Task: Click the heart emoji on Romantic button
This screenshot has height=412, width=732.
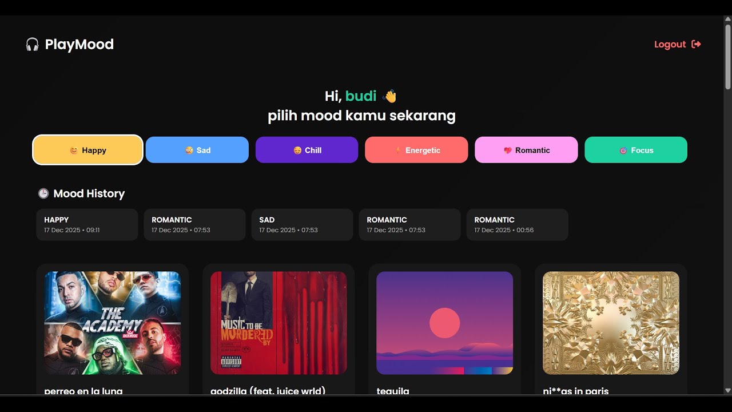Action: coord(508,150)
